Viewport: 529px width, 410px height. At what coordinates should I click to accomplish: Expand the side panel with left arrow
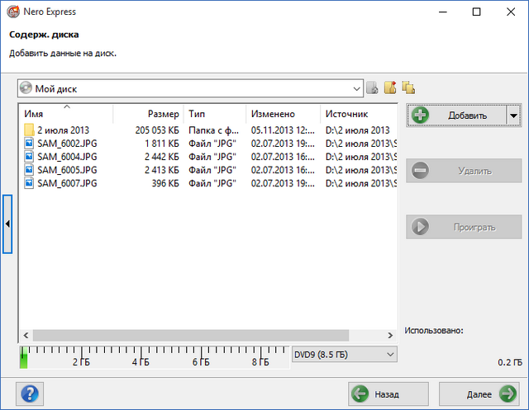(7, 224)
